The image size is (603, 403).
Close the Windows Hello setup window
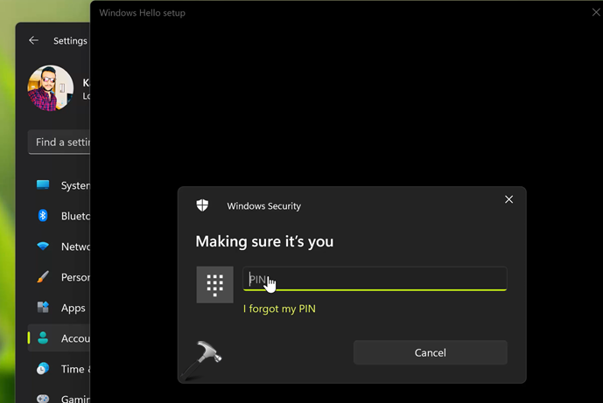tap(595, 12)
